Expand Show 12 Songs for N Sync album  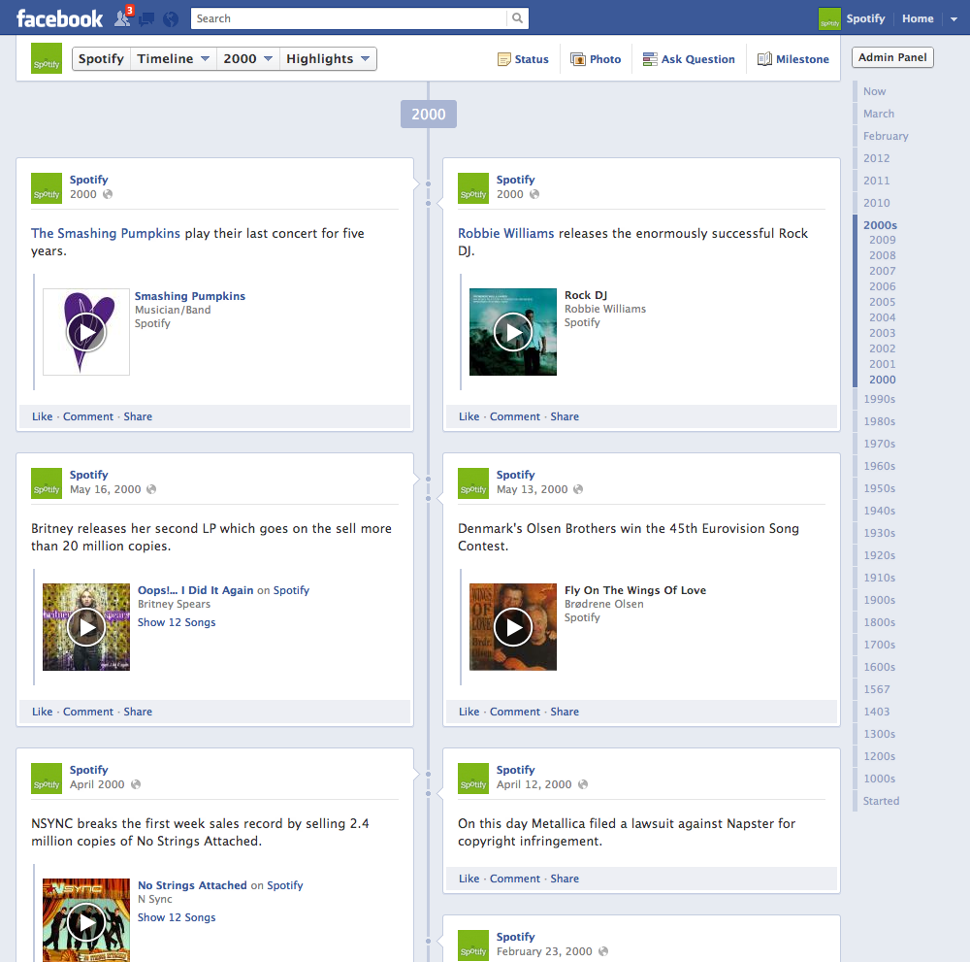coord(177,917)
